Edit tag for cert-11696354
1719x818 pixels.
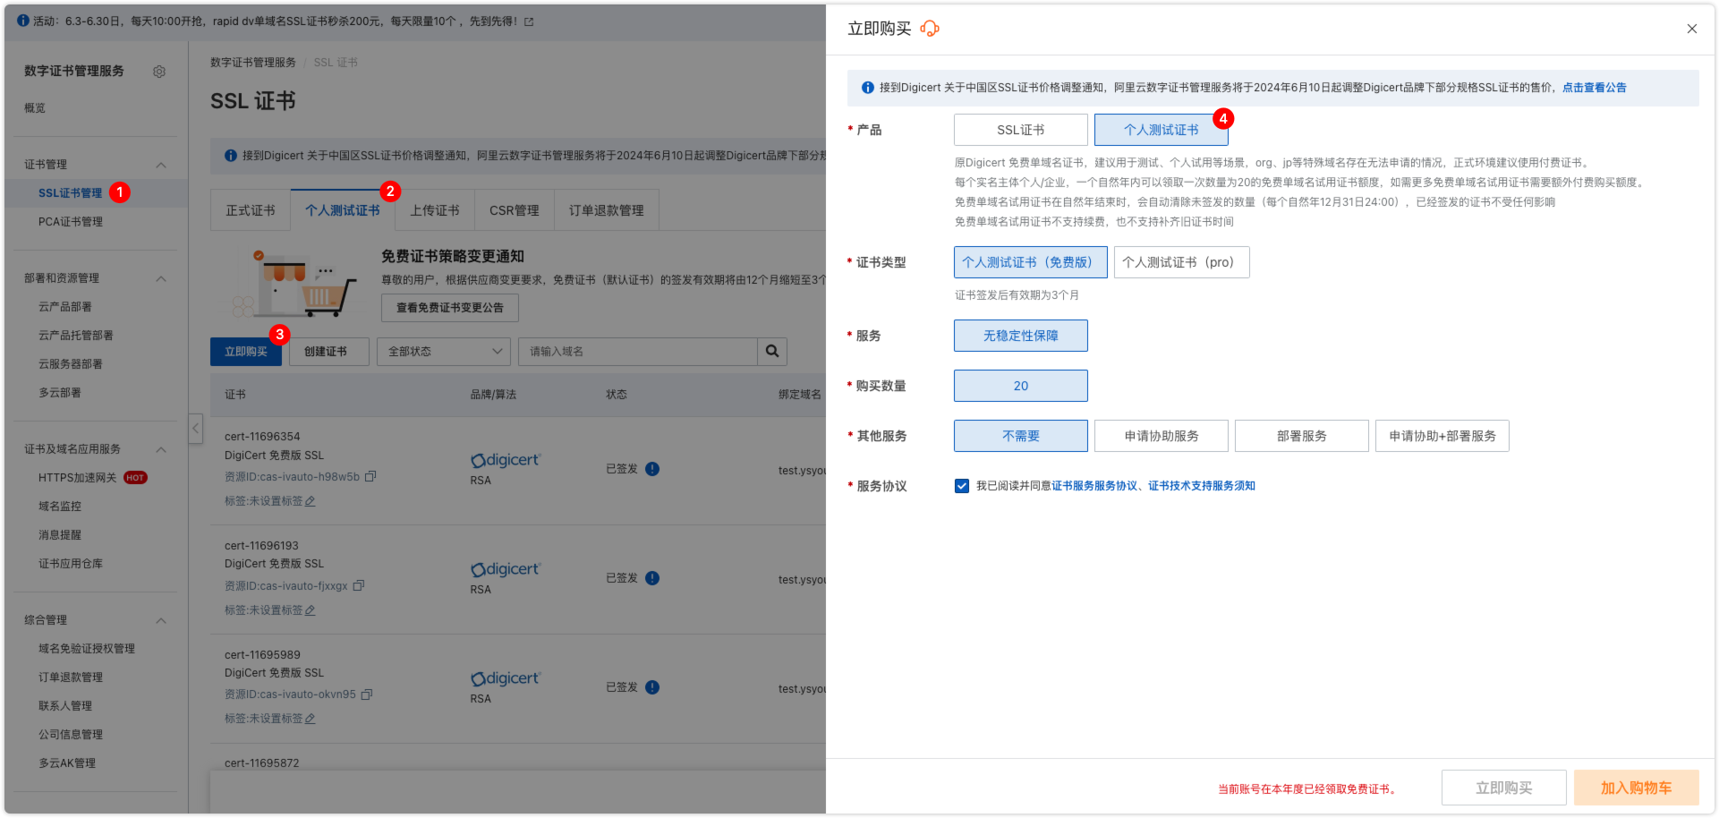[311, 501]
